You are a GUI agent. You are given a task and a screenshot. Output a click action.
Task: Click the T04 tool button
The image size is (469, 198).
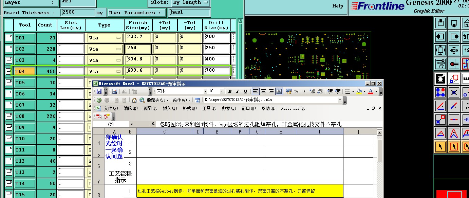pos(24,71)
